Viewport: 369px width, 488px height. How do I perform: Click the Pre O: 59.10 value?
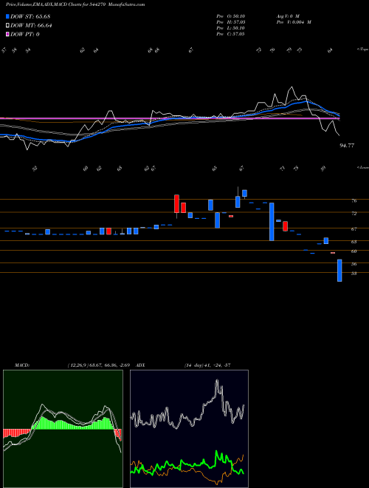(230, 16)
